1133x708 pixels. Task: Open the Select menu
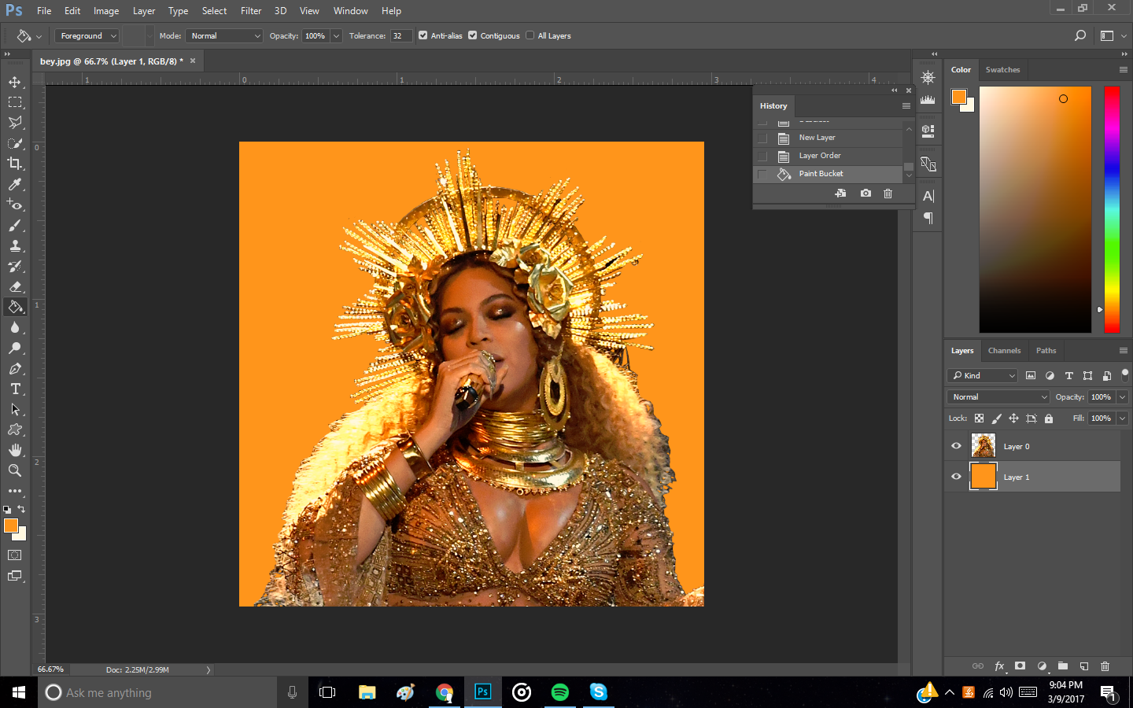[x=214, y=11]
